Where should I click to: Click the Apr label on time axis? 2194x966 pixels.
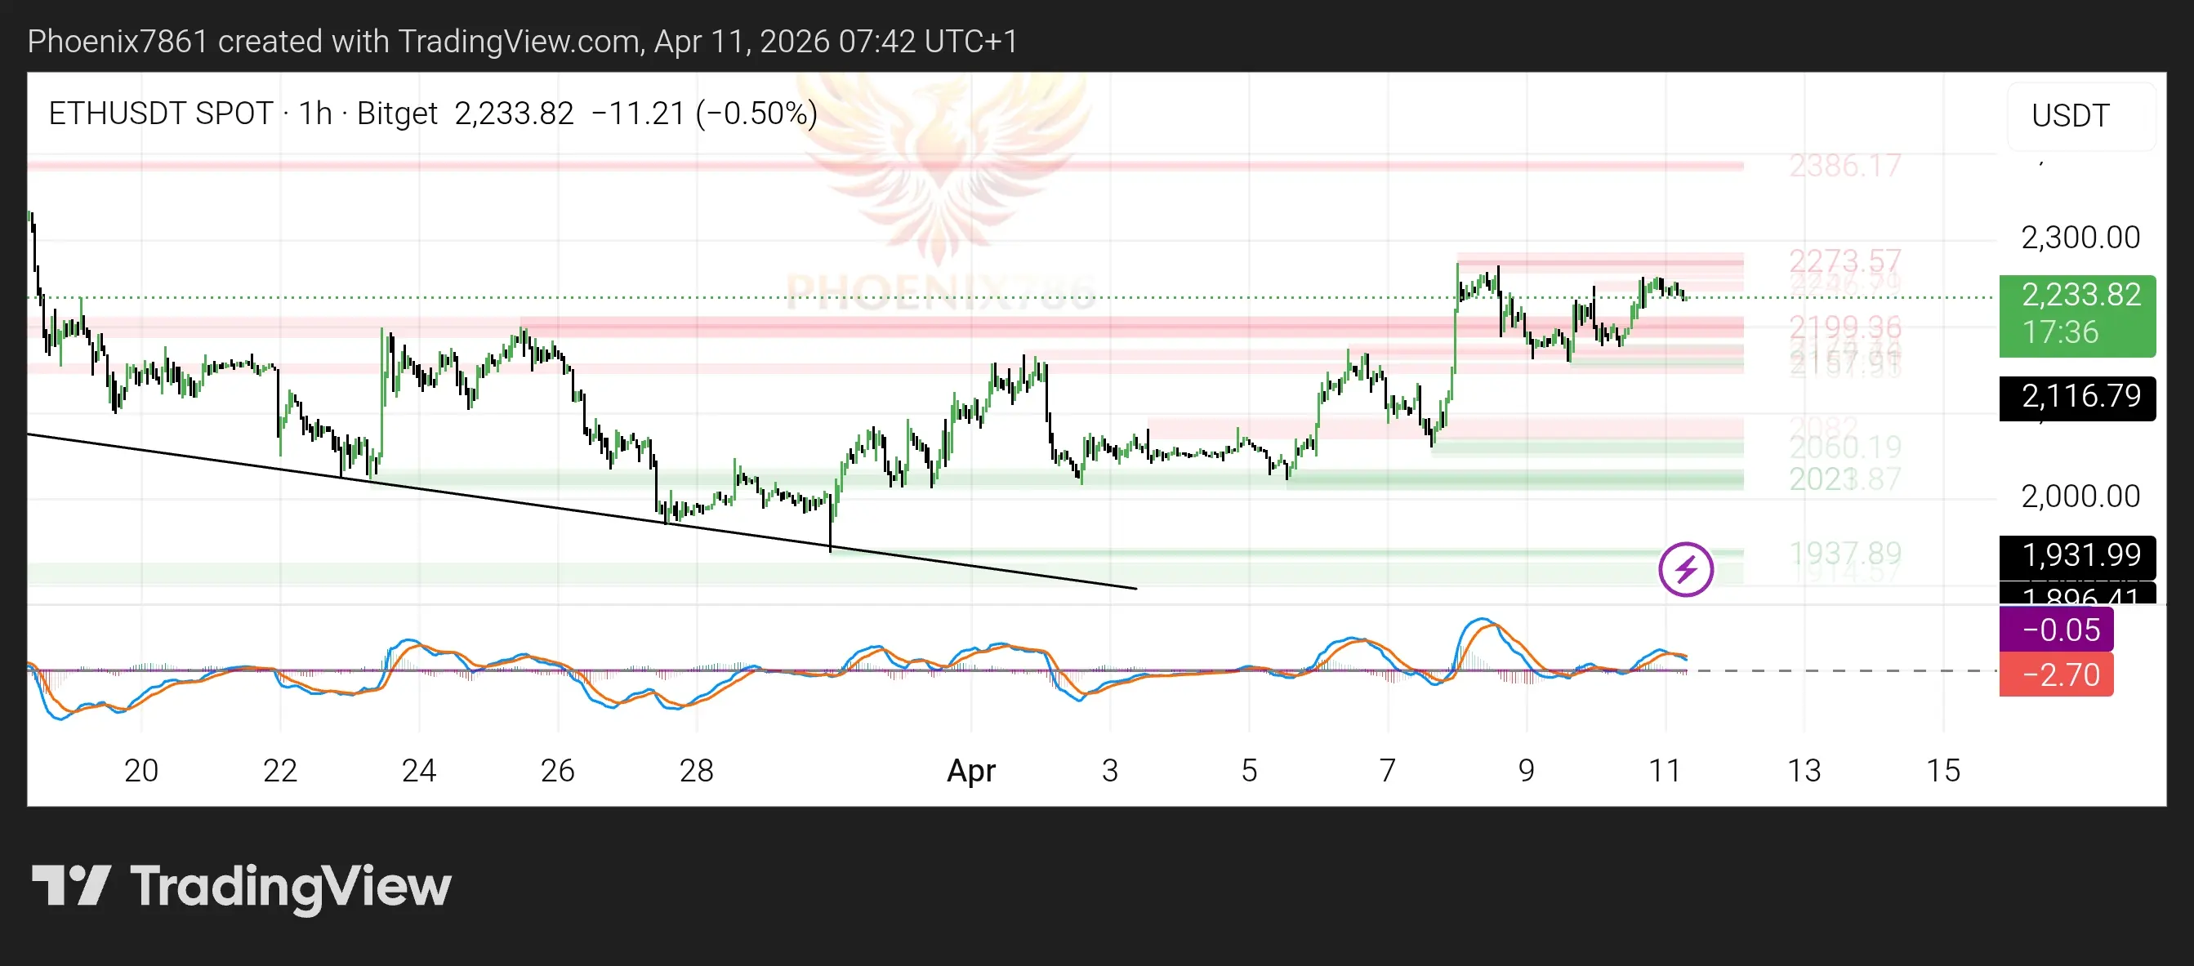click(971, 770)
